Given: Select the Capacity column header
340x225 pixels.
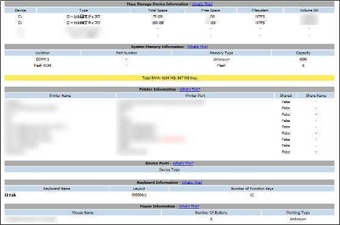Looking at the screenshot, I should pos(303,53).
